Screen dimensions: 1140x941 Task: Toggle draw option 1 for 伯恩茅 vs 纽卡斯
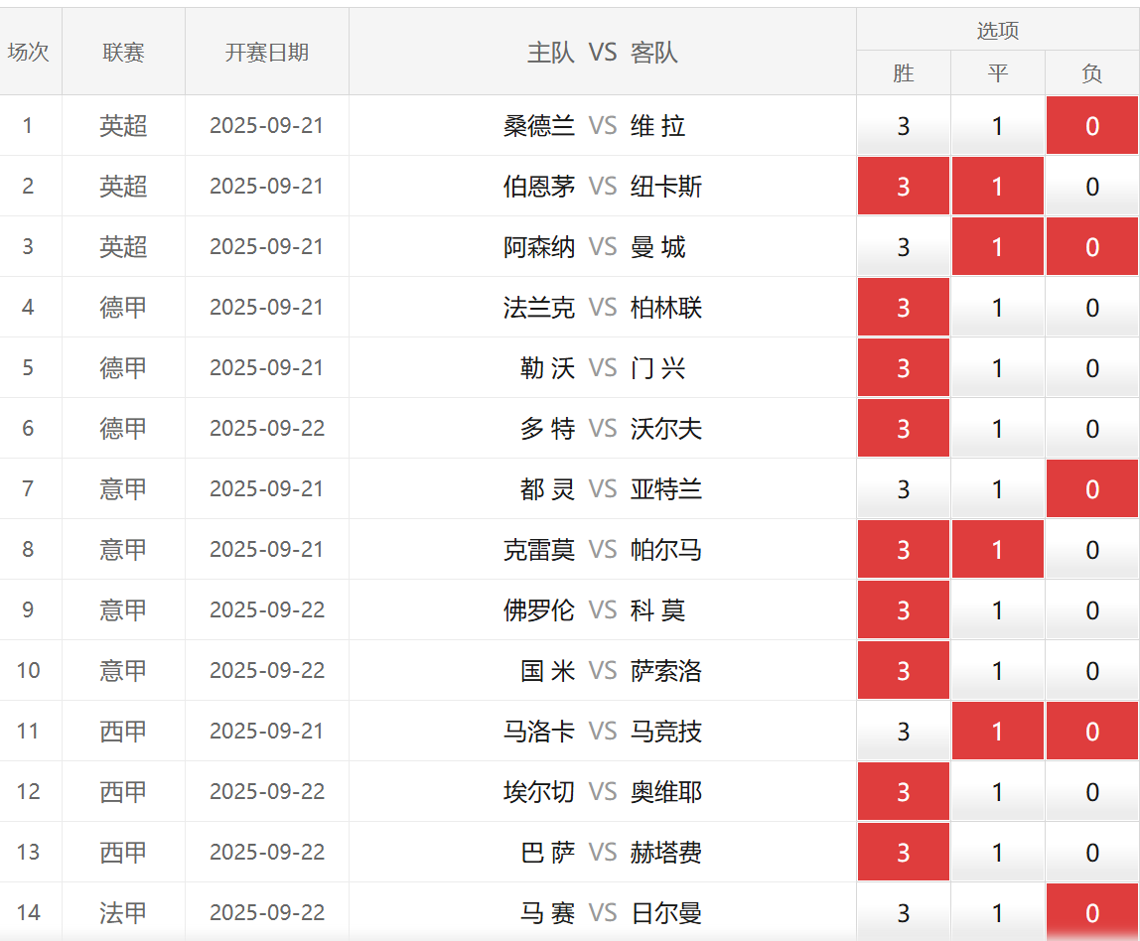tap(997, 187)
